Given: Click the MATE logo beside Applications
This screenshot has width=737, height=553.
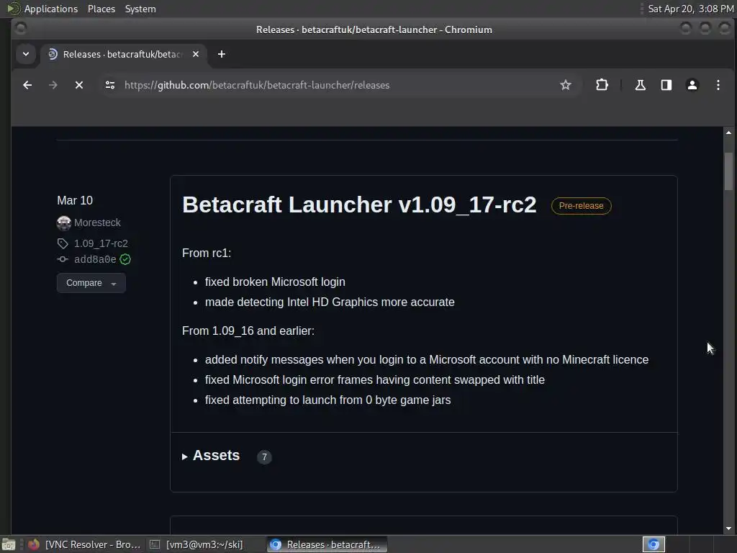Looking at the screenshot, I should click(13, 9).
